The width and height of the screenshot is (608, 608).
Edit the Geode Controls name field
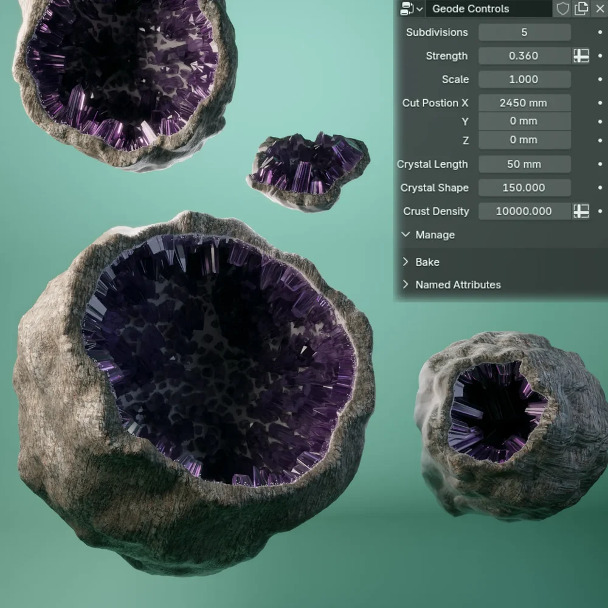tap(489, 9)
